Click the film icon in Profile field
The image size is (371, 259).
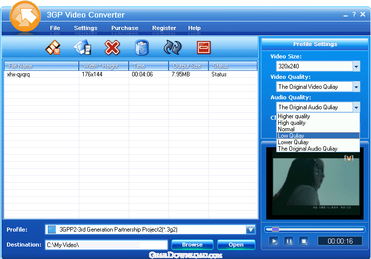click(x=51, y=230)
